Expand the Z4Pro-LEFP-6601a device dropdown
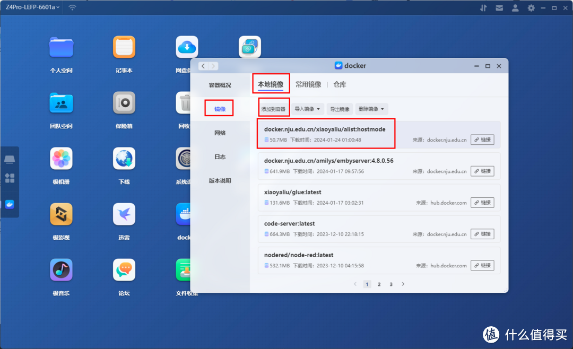573x349 pixels. pyautogui.click(x=32, y=7)
